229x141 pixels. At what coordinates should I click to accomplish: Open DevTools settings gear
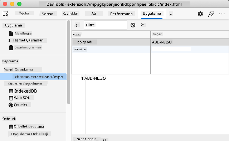tap(200, 14)
